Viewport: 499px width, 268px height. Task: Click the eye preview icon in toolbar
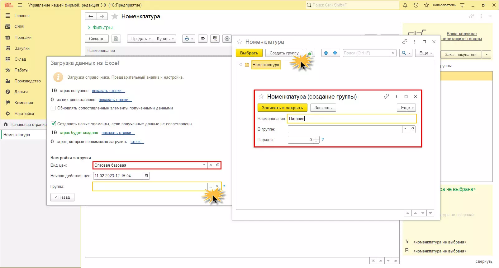coord(203,39)
